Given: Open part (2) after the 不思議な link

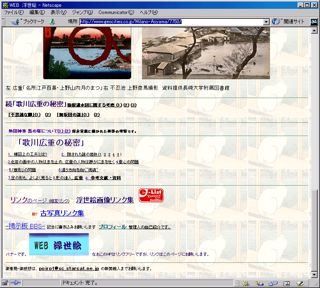Looking at the screenshot, I should click(48, 115).
